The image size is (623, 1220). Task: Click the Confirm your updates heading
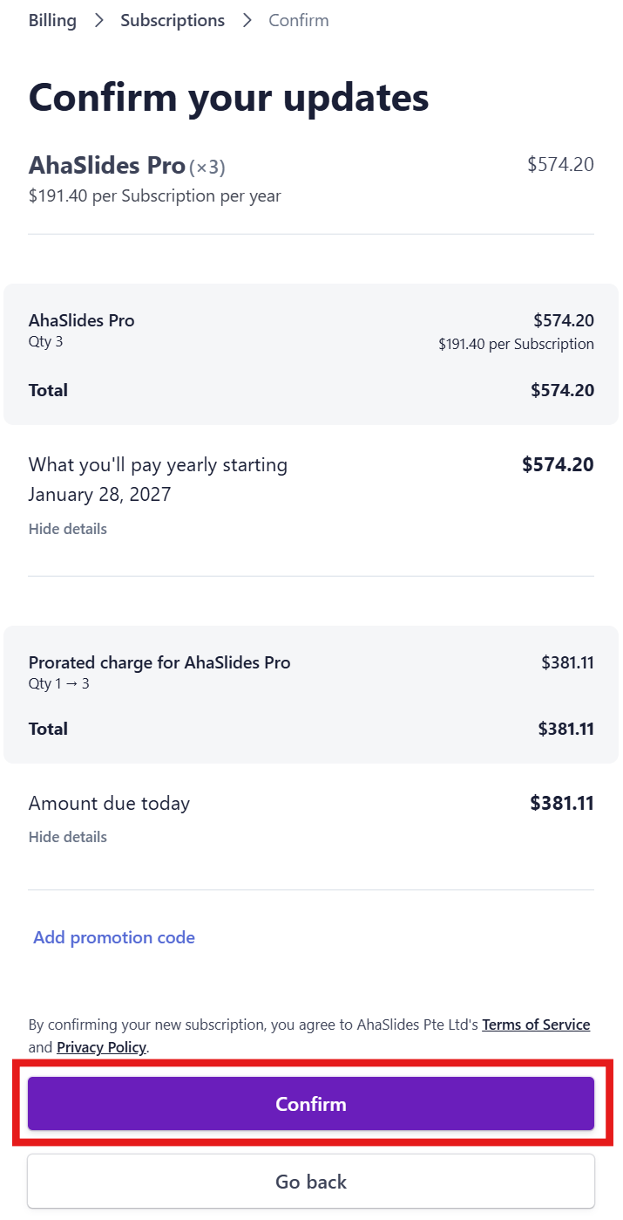tap(228, 98)
